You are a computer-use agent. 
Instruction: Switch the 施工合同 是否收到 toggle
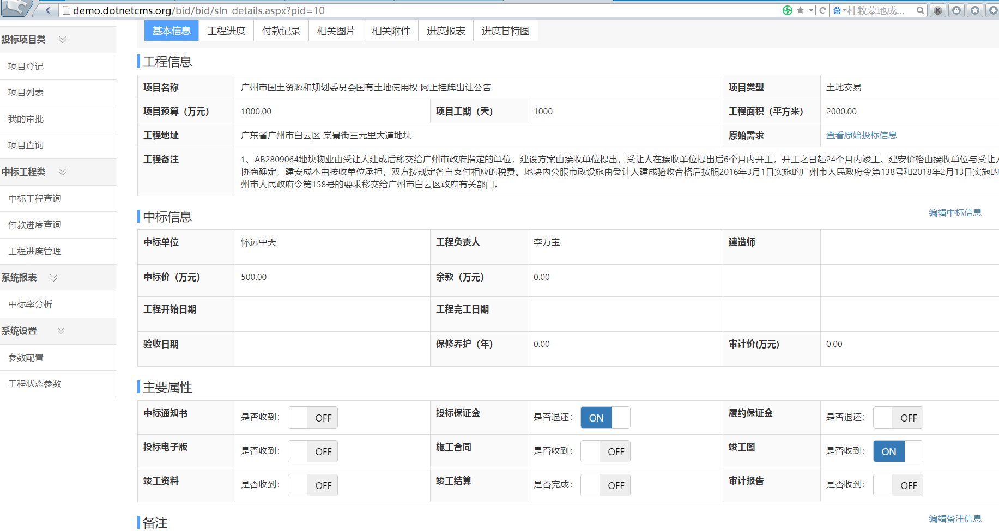point(606,451)
